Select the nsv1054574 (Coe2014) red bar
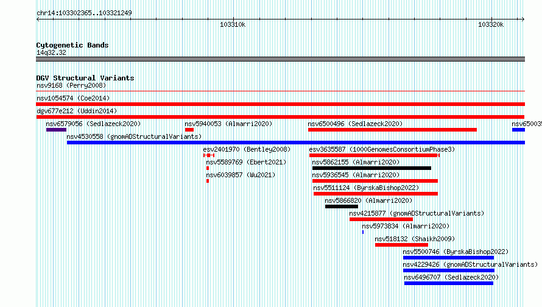This screenshot has height=307, width=542. click(x=280, y=104)
